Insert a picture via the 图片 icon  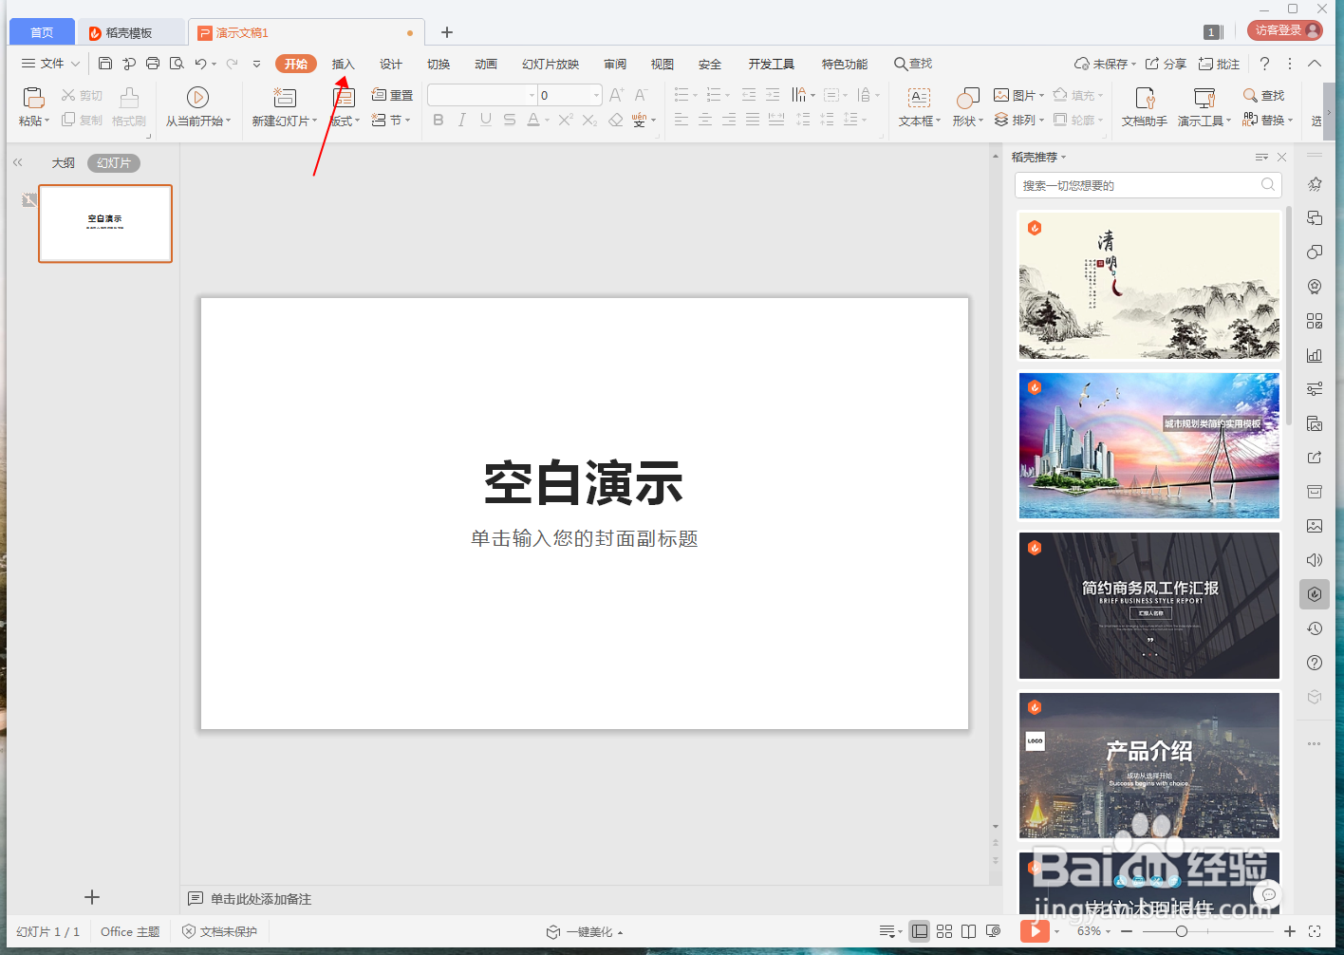click(x=1016, y=93)
